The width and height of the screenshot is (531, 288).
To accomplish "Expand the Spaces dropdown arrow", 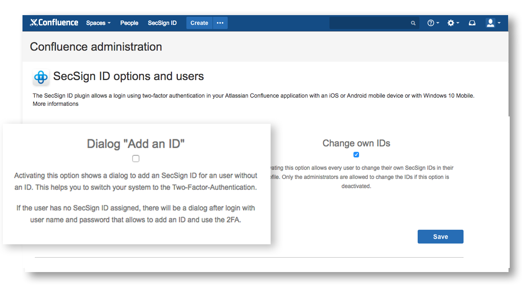I will click(109, 24).
